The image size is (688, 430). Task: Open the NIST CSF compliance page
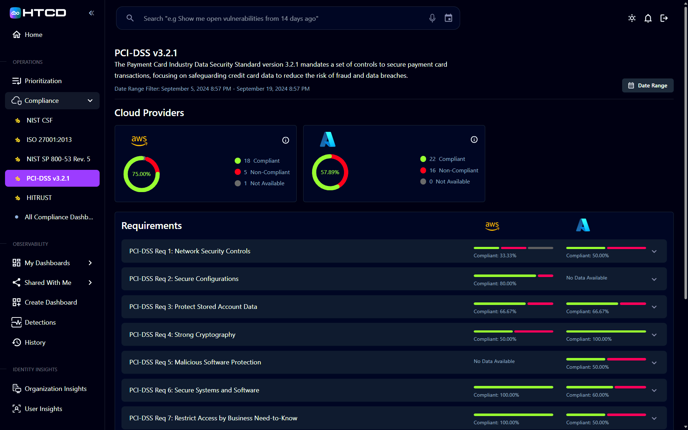click(40, 120)
